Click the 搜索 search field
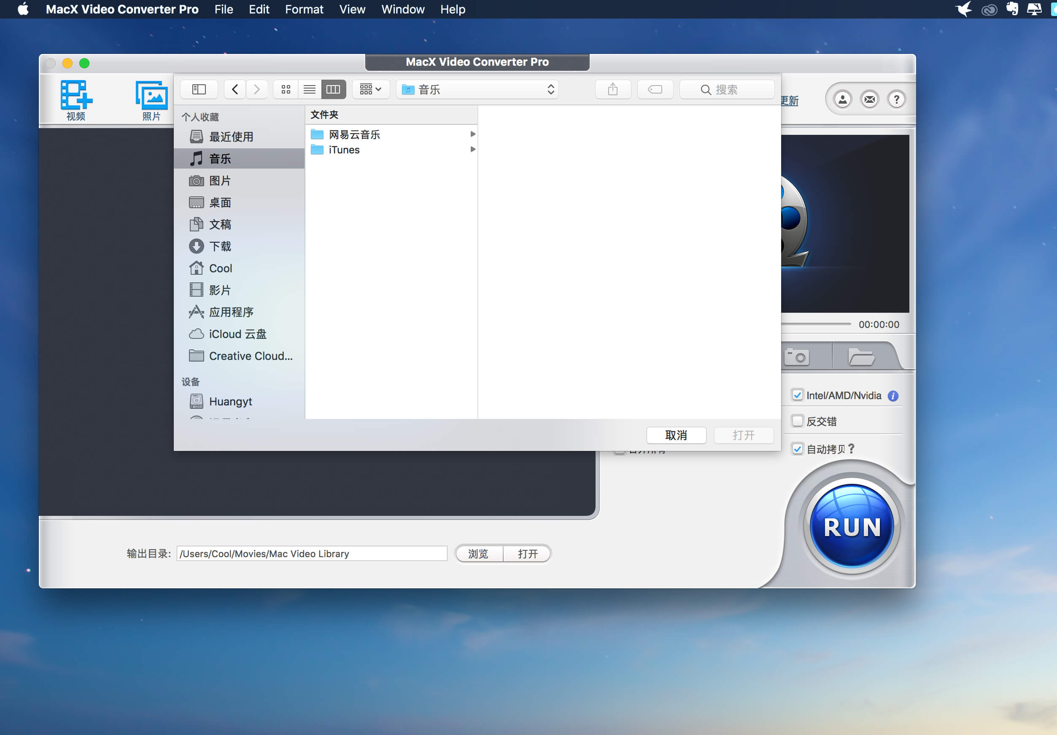This screenshot has width=1057, height=735. click(x=727, y=89)
